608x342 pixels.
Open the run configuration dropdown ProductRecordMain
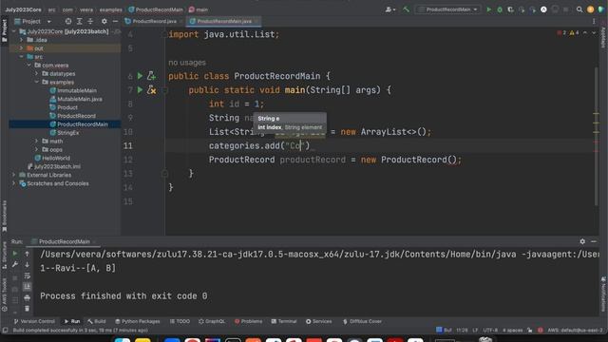(448, 9)
